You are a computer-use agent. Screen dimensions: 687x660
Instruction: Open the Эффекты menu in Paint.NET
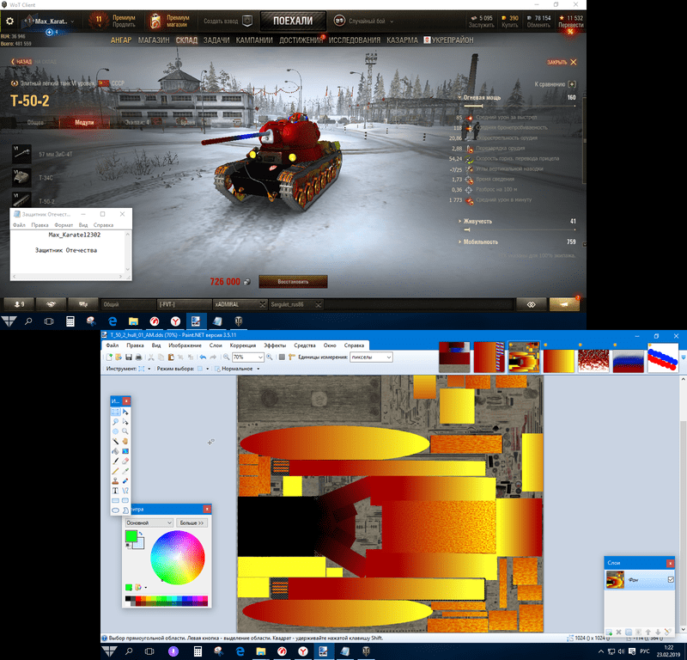[275, 345]
